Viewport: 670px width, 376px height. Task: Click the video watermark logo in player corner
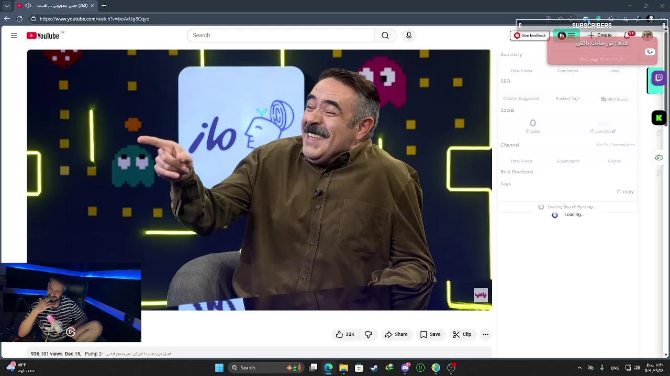(481, 295)
